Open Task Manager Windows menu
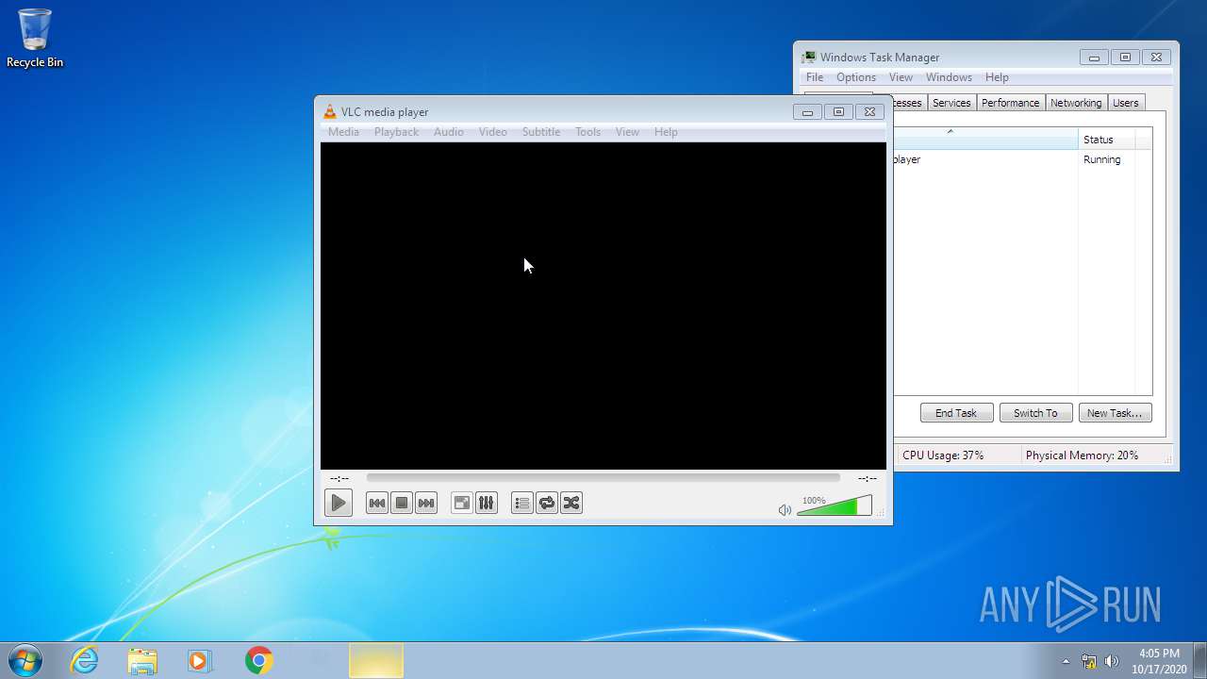Image resolution: width=1207 pixels, height=679 pixels. pyautogui.click(x=949, y=77)
